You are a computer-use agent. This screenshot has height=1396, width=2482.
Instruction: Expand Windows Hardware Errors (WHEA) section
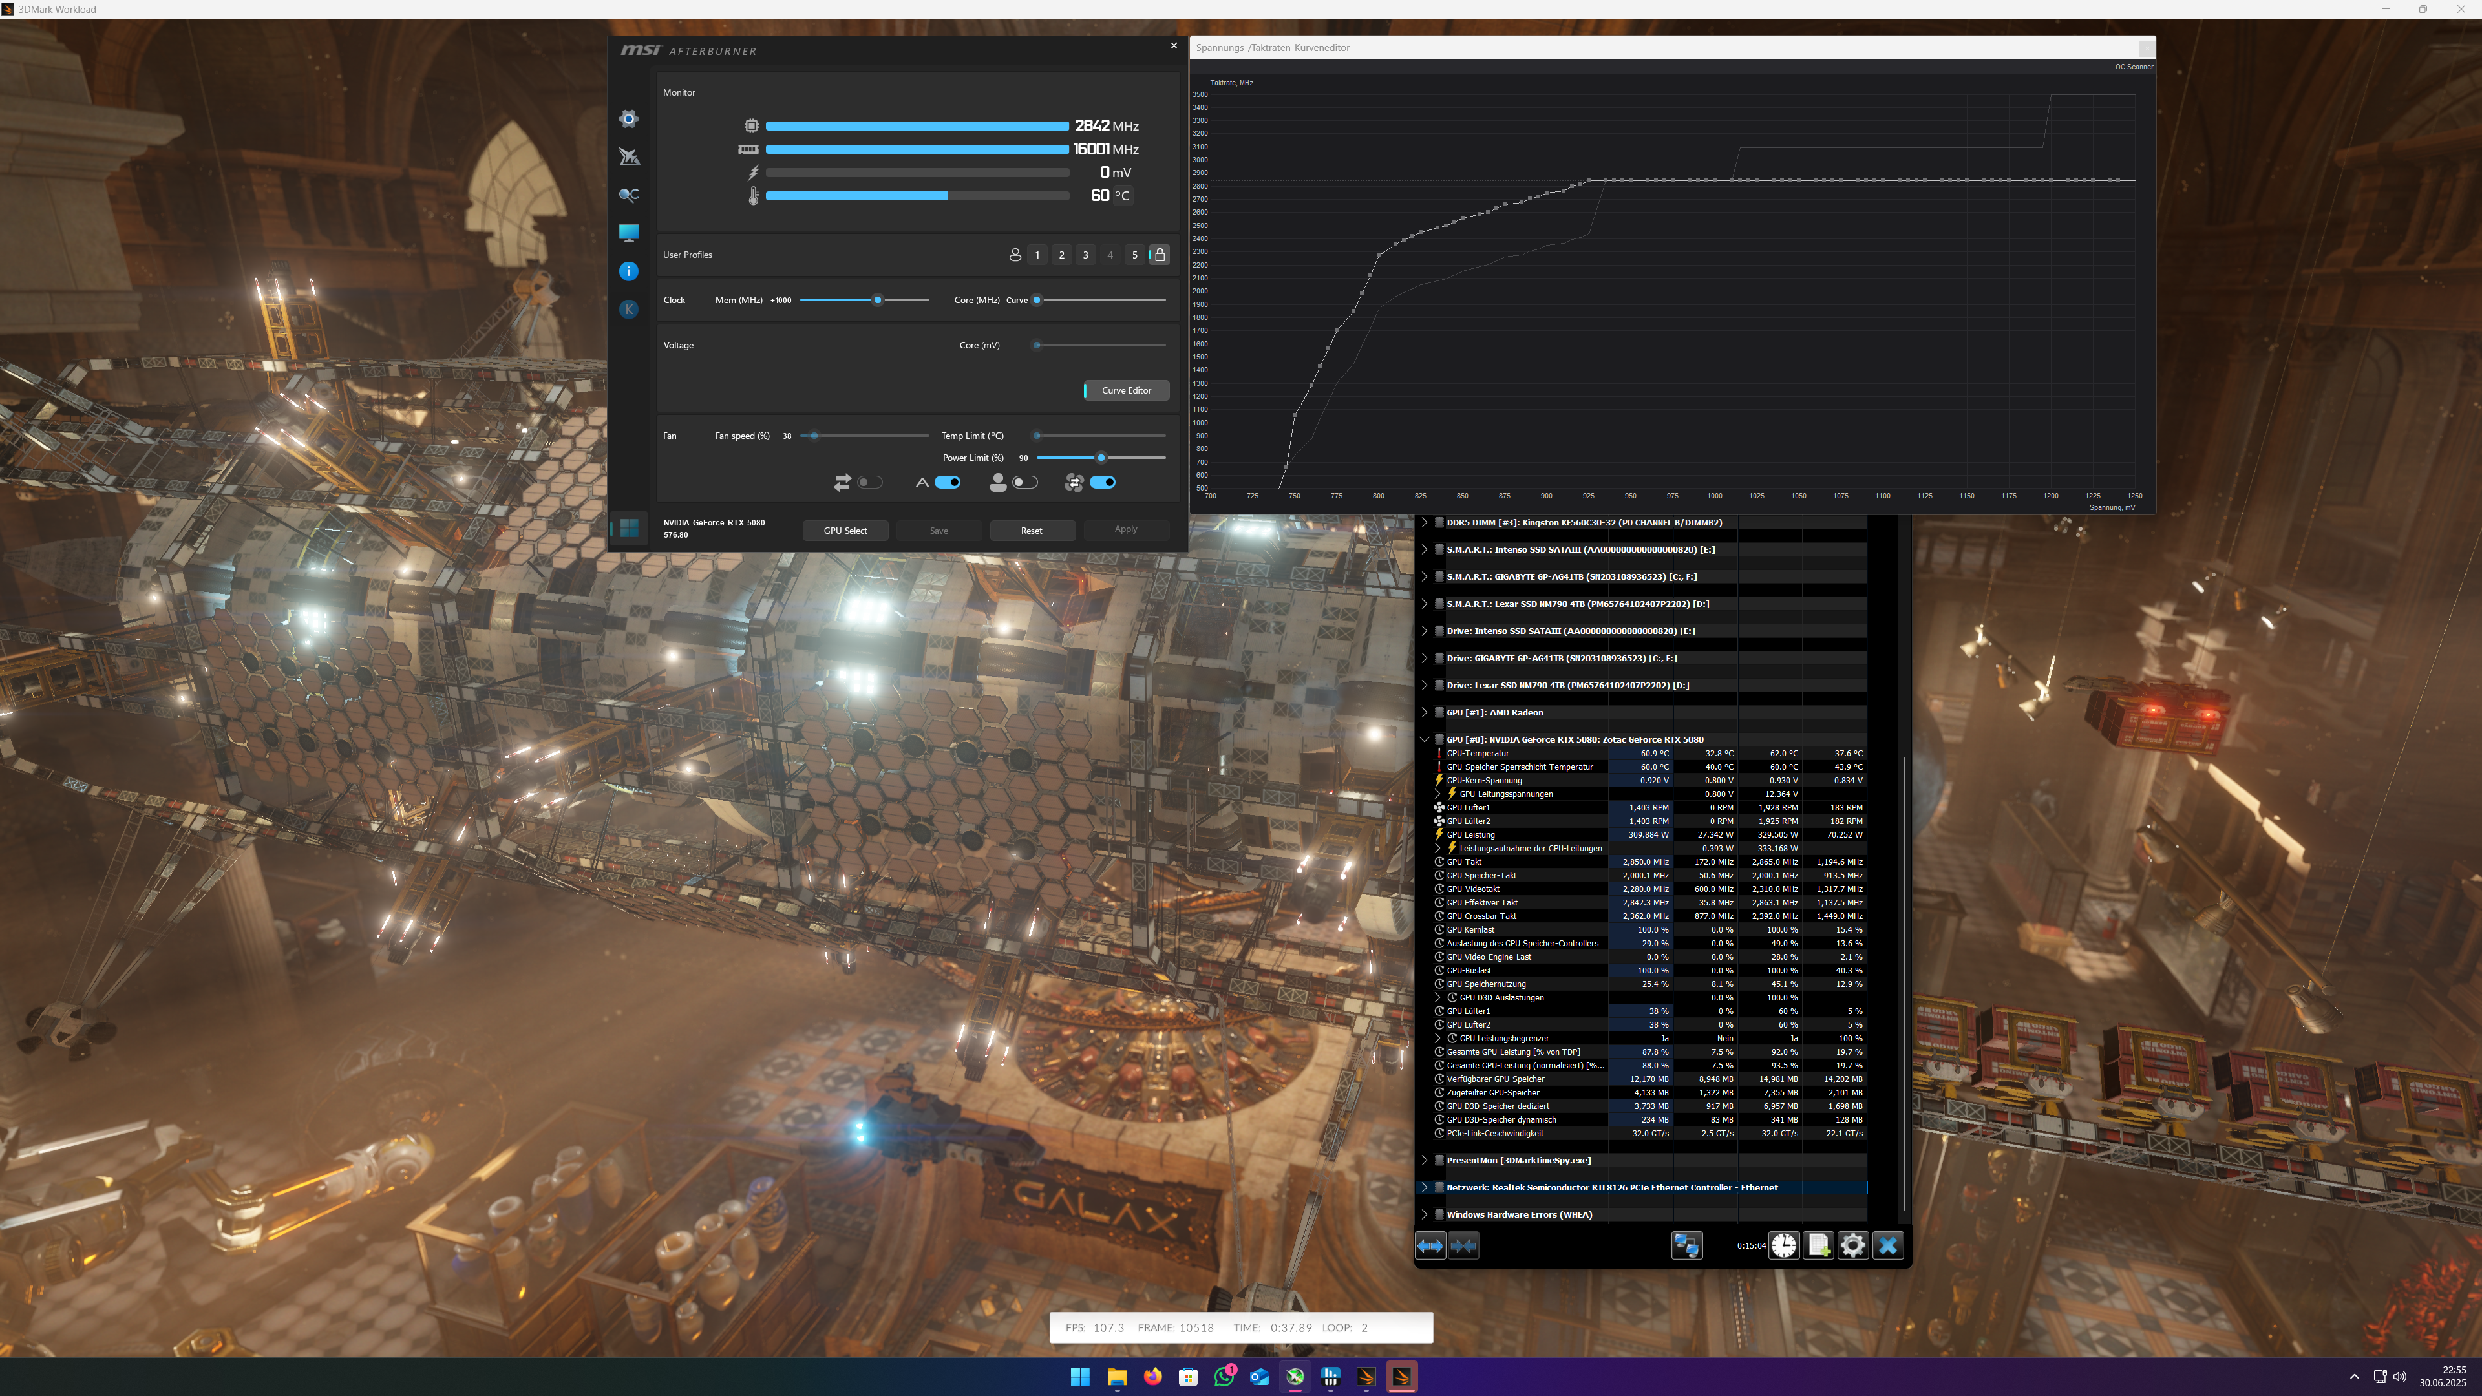tap(1425, 1215)
